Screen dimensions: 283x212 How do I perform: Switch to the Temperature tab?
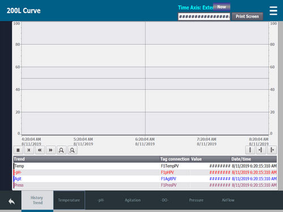[69, 200]
